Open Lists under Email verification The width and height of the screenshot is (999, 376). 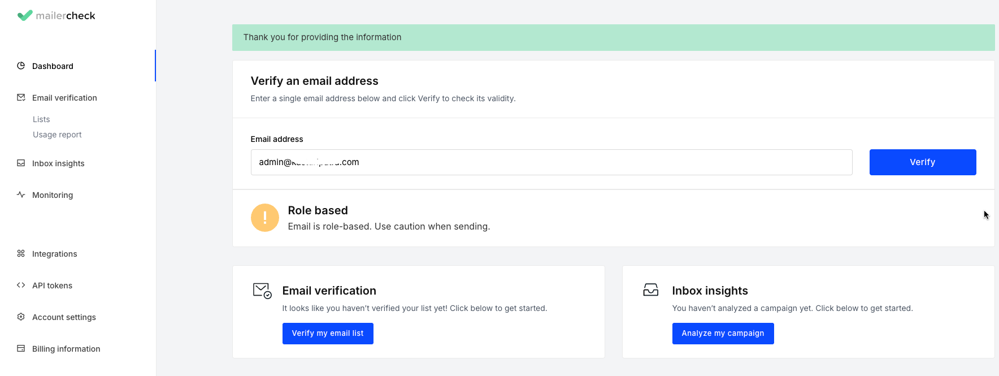click(x=41, y=119)
